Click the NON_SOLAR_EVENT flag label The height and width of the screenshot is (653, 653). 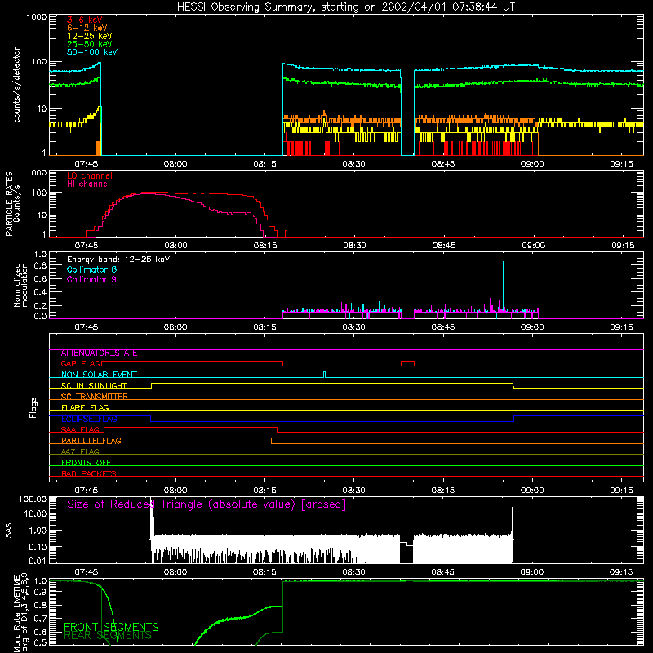click(99, 375)
